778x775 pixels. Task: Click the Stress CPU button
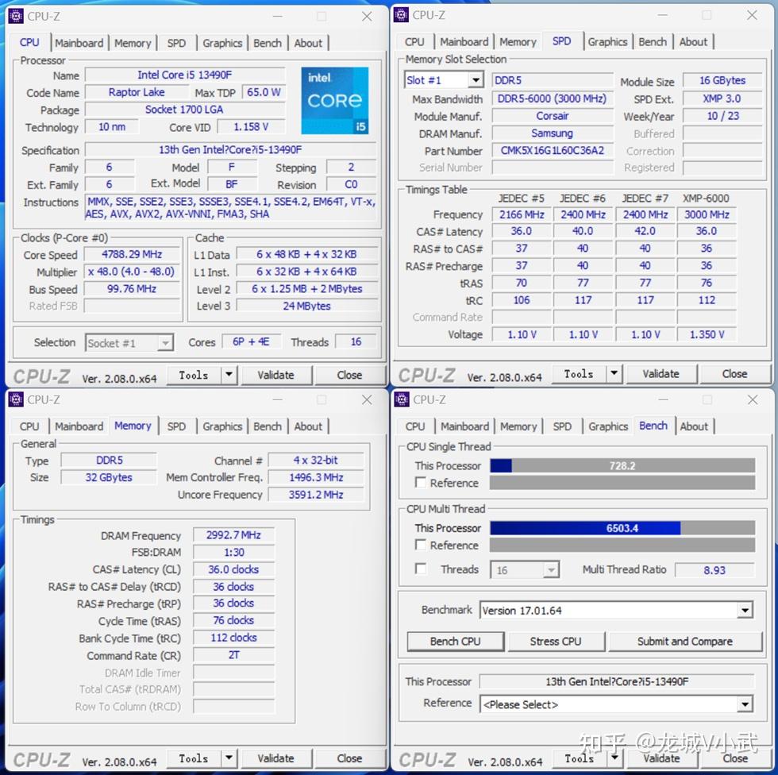click(x=556, y=642)
